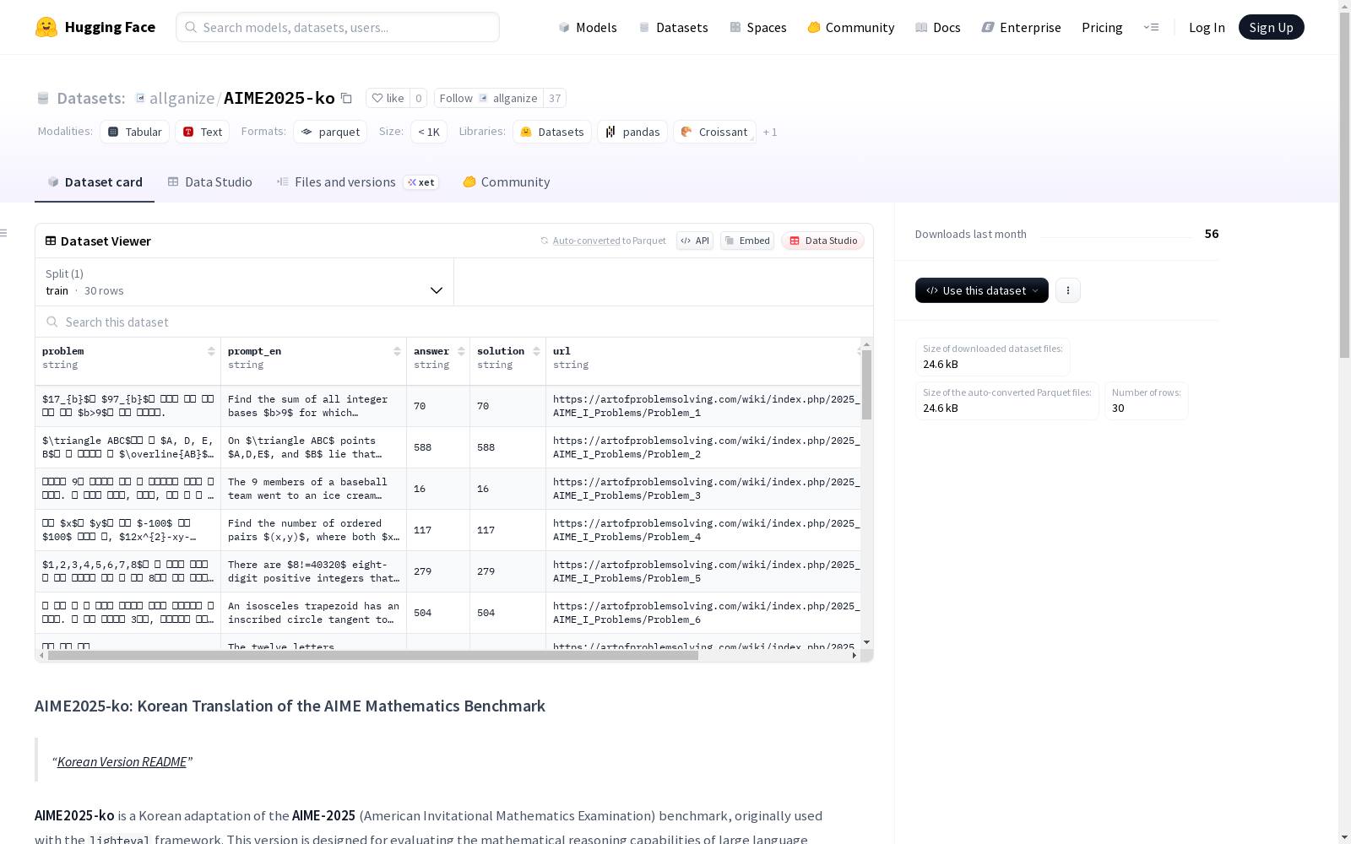This screenshot has width=1351, height=844.
Task: Sort the solution column
Action: pos(536,351)
